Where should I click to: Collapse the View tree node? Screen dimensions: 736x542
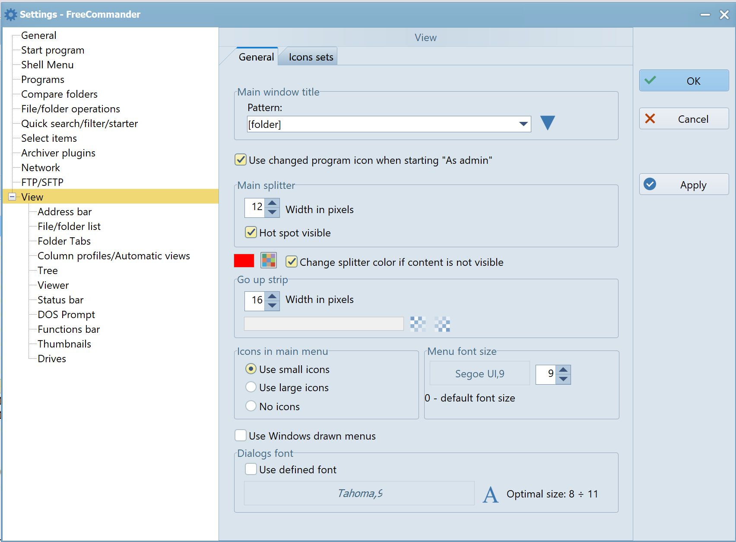12,197
